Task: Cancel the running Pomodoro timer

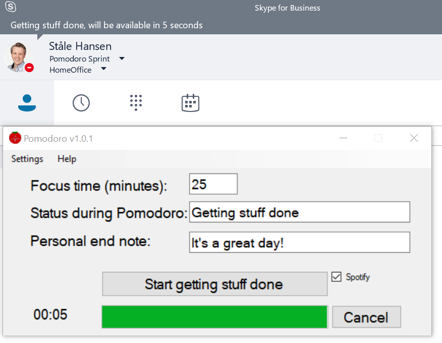Action: click(366, 317)
